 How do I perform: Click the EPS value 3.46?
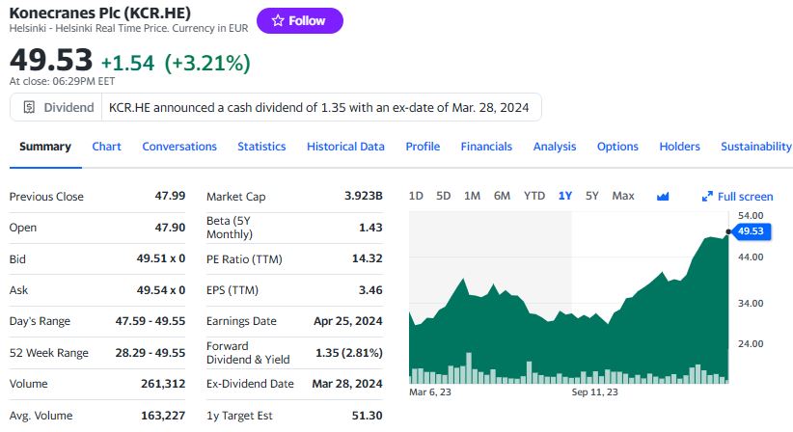click(370, 290)
